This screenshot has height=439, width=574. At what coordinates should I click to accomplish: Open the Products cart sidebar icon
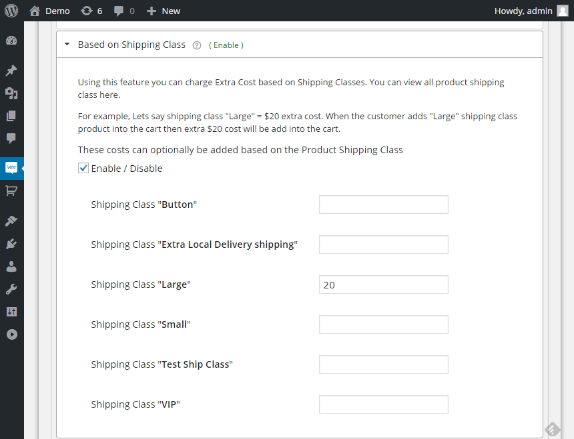click(x=11, y=191)
